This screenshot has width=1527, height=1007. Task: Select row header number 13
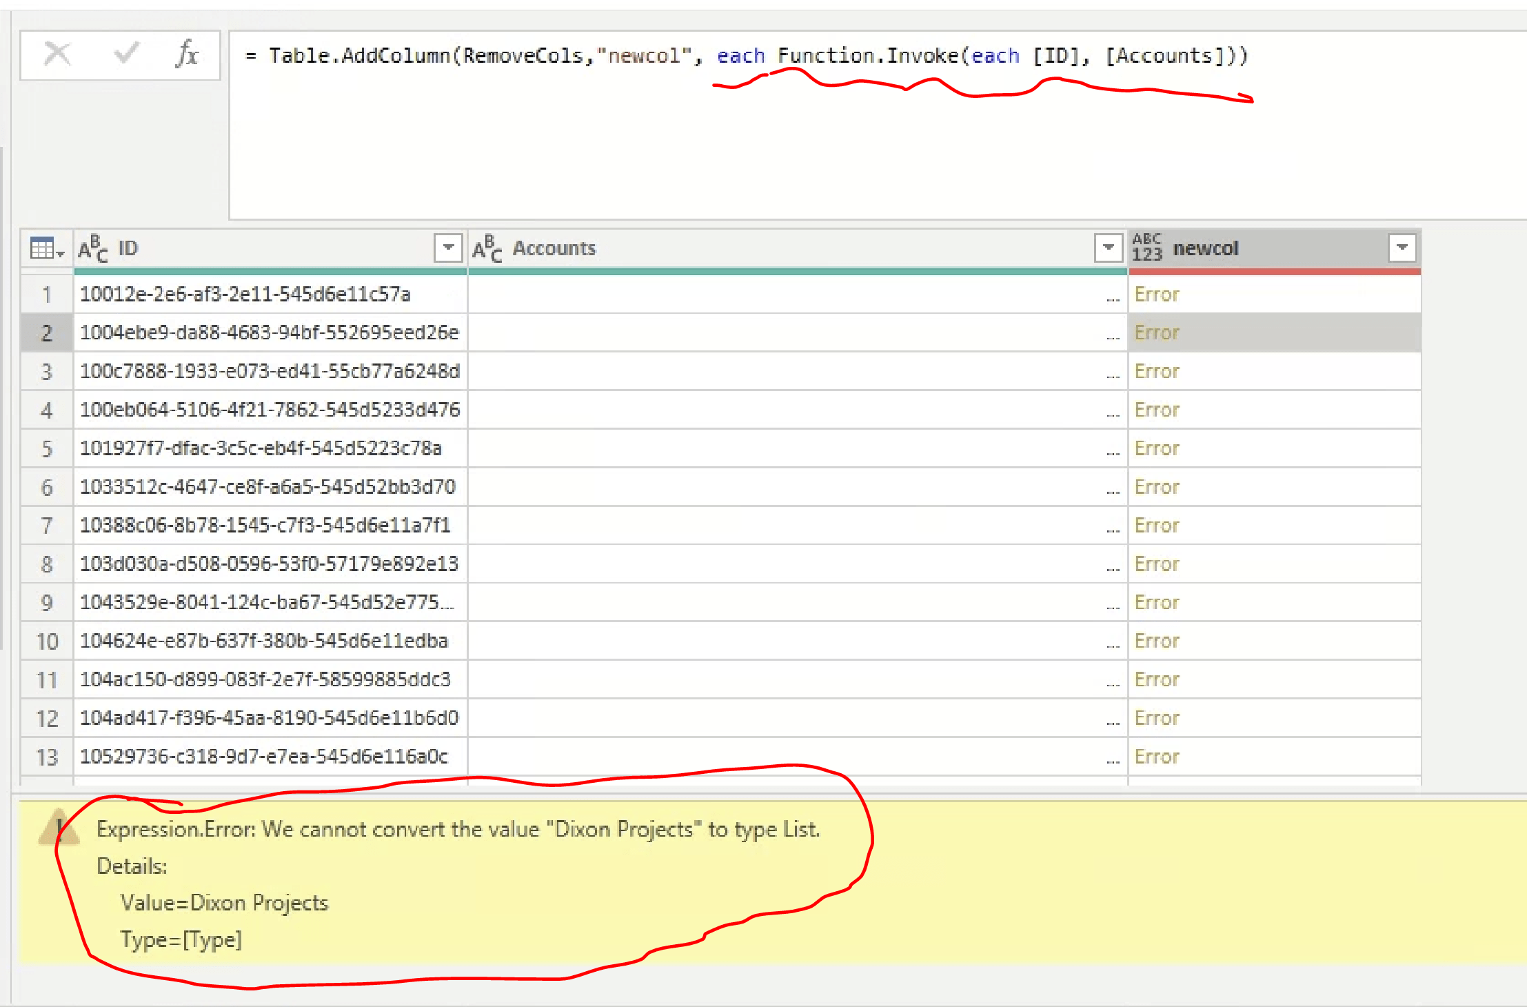(x=46, y=756)
